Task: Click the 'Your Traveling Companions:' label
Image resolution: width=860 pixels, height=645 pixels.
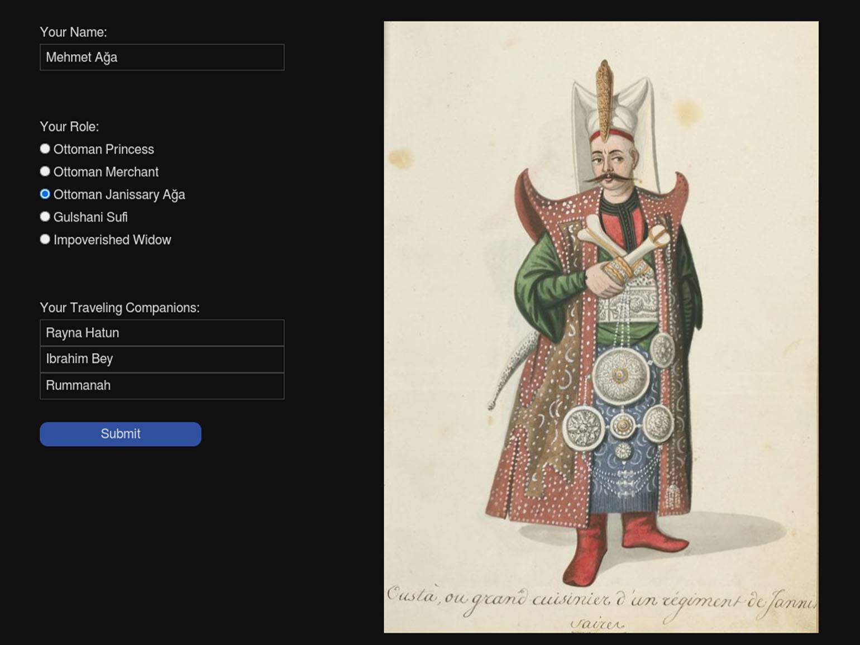Action: pyautogui.click(x=120, y=308)
